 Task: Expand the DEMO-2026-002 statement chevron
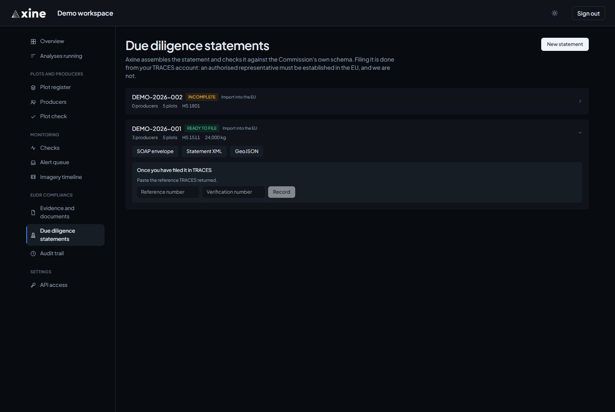[x=580, y=101]
